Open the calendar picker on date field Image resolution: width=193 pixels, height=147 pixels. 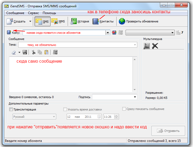(x=99, y=116)
